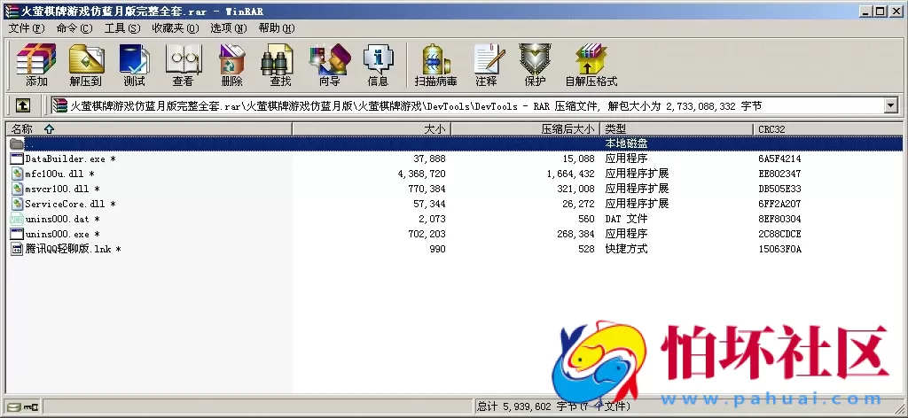Open the 注释 (Comment) tool
This screenshot has height=418, width=908.
click(487, 66)
